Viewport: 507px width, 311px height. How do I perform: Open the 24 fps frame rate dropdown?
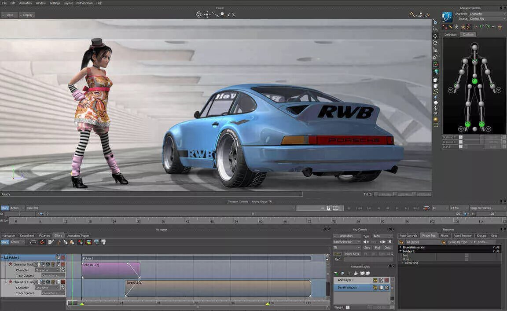pos(459,208)
